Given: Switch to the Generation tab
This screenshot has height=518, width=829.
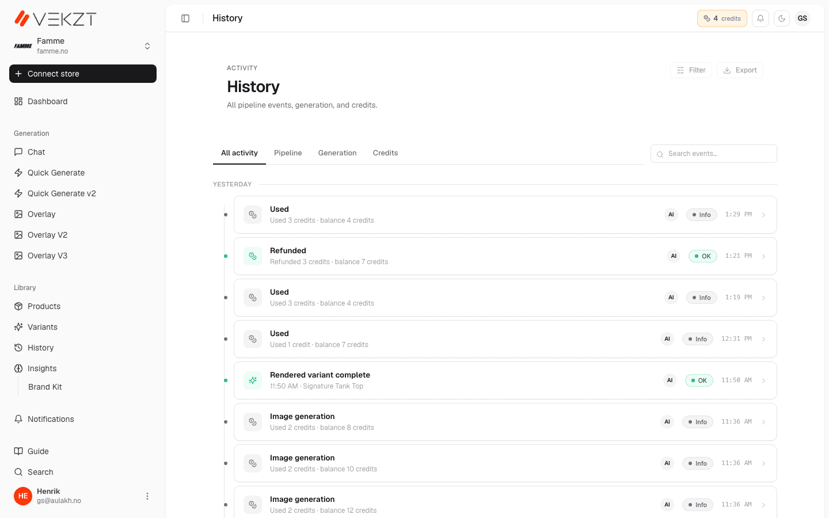Looking at the screenshot, I should 337,153.
